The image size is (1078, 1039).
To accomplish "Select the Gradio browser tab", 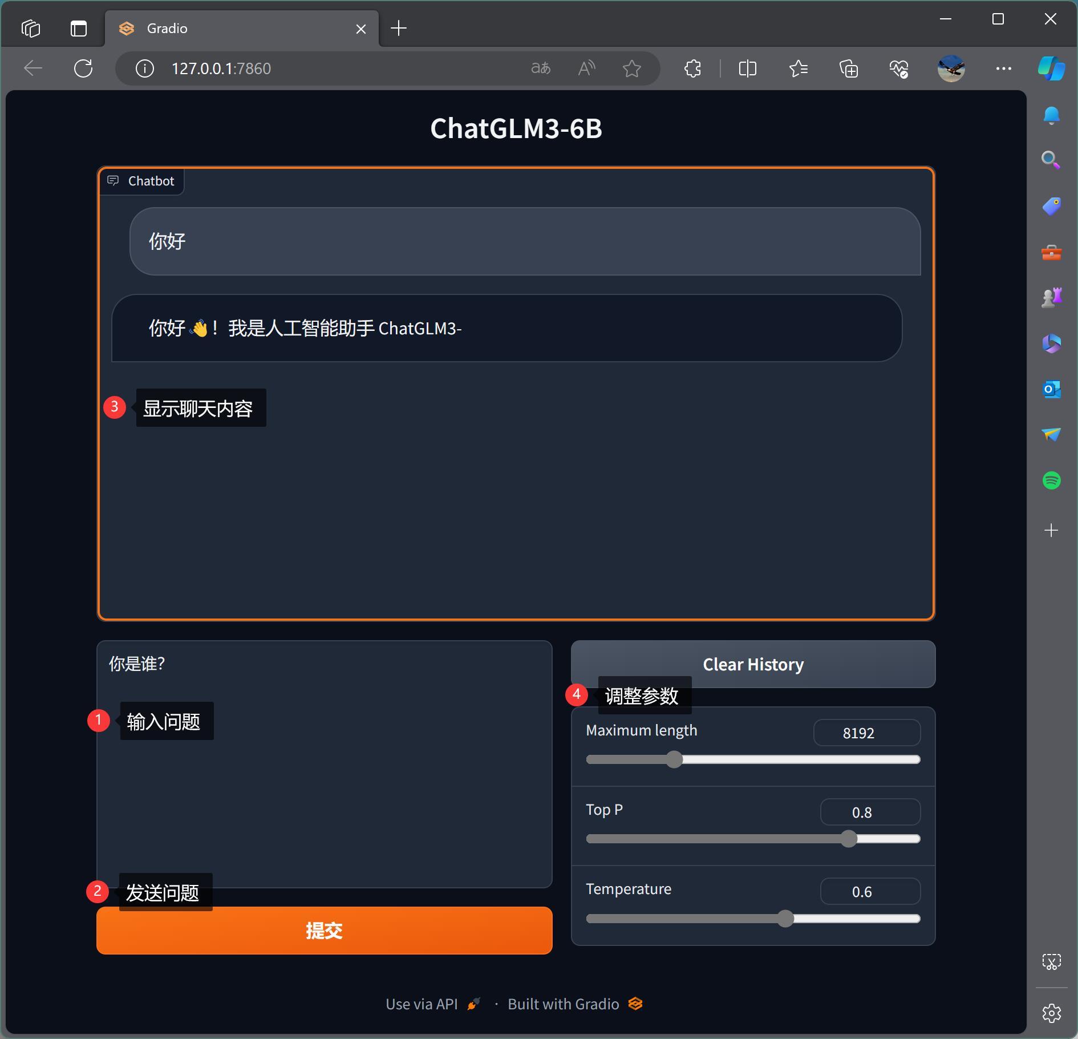I will [x=242, y=29].
